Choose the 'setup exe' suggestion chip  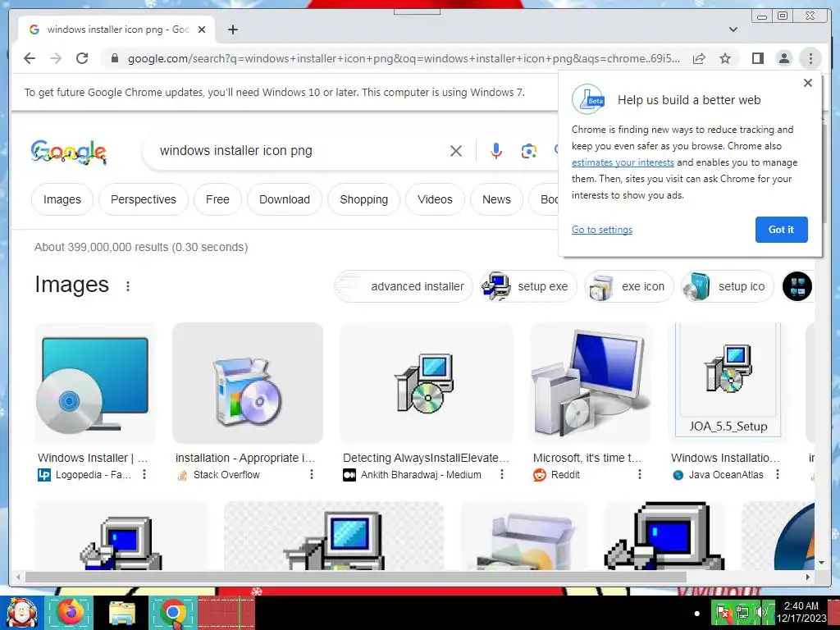pyautogui.click(x=528, y=286)
